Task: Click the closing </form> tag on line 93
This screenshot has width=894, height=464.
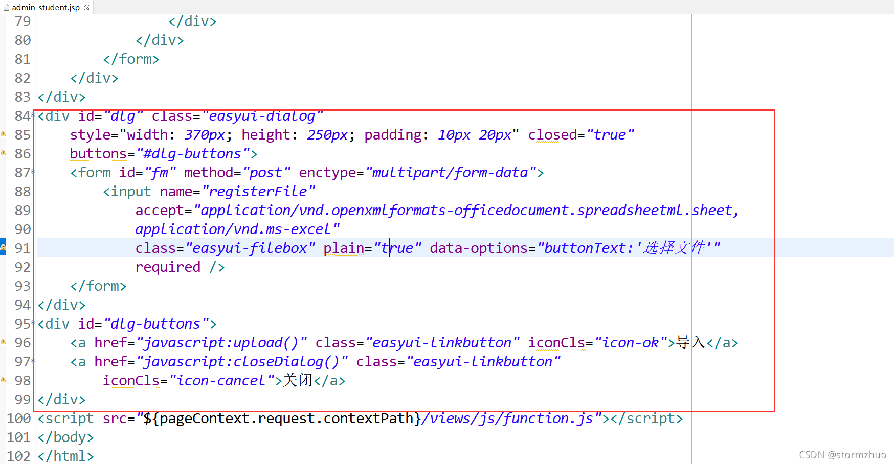Action: coord(98,286)
